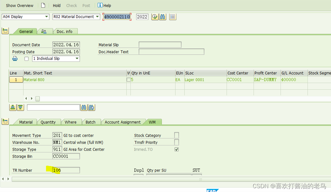
Task: Click table scroll left arrow
Action: (26, 99)
